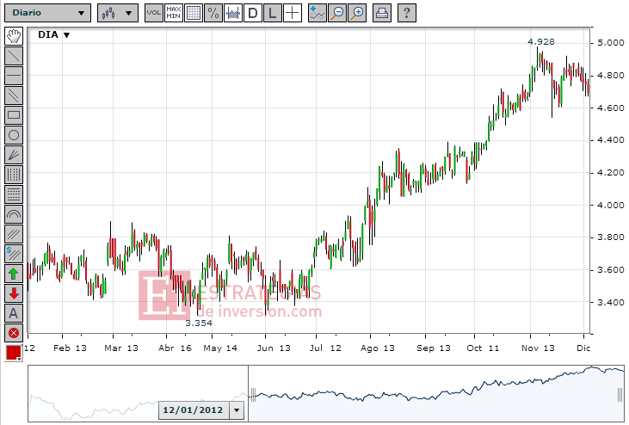
Task: Click the red delete drawings button
Action: pyautogui.click(x=14, y=333)
